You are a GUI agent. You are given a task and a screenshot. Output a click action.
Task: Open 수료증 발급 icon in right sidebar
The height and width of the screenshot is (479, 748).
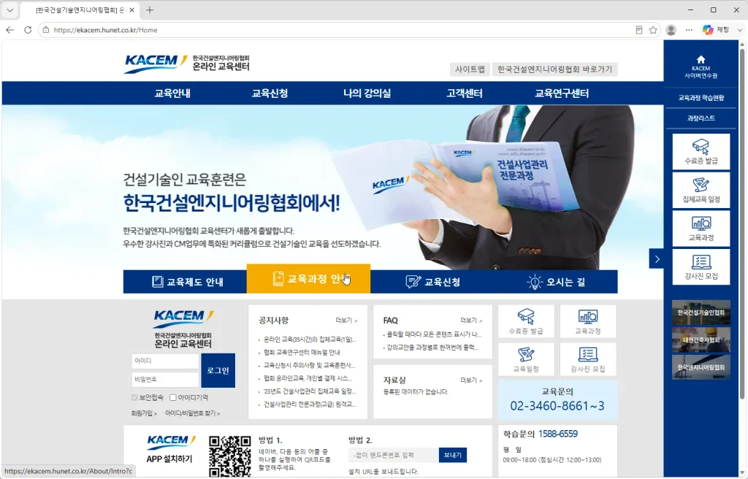click(701, 152)
